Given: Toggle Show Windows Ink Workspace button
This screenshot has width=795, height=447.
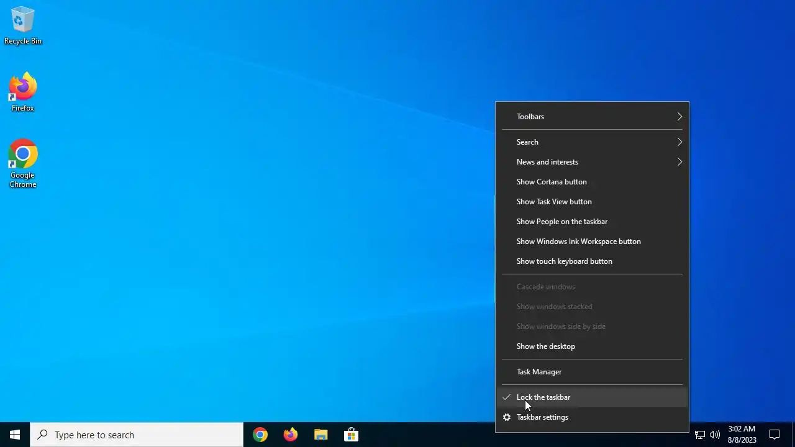Looking at the screenshot, I should pyautogui.click(x=592, y=242).
